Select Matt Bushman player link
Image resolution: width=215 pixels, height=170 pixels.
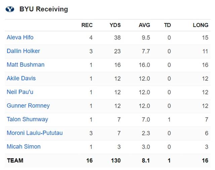tap(26, 65)
